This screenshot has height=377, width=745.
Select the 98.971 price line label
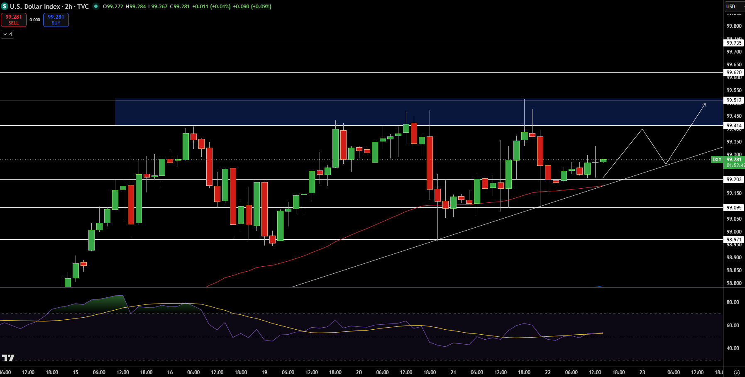[x=734, y=239]
